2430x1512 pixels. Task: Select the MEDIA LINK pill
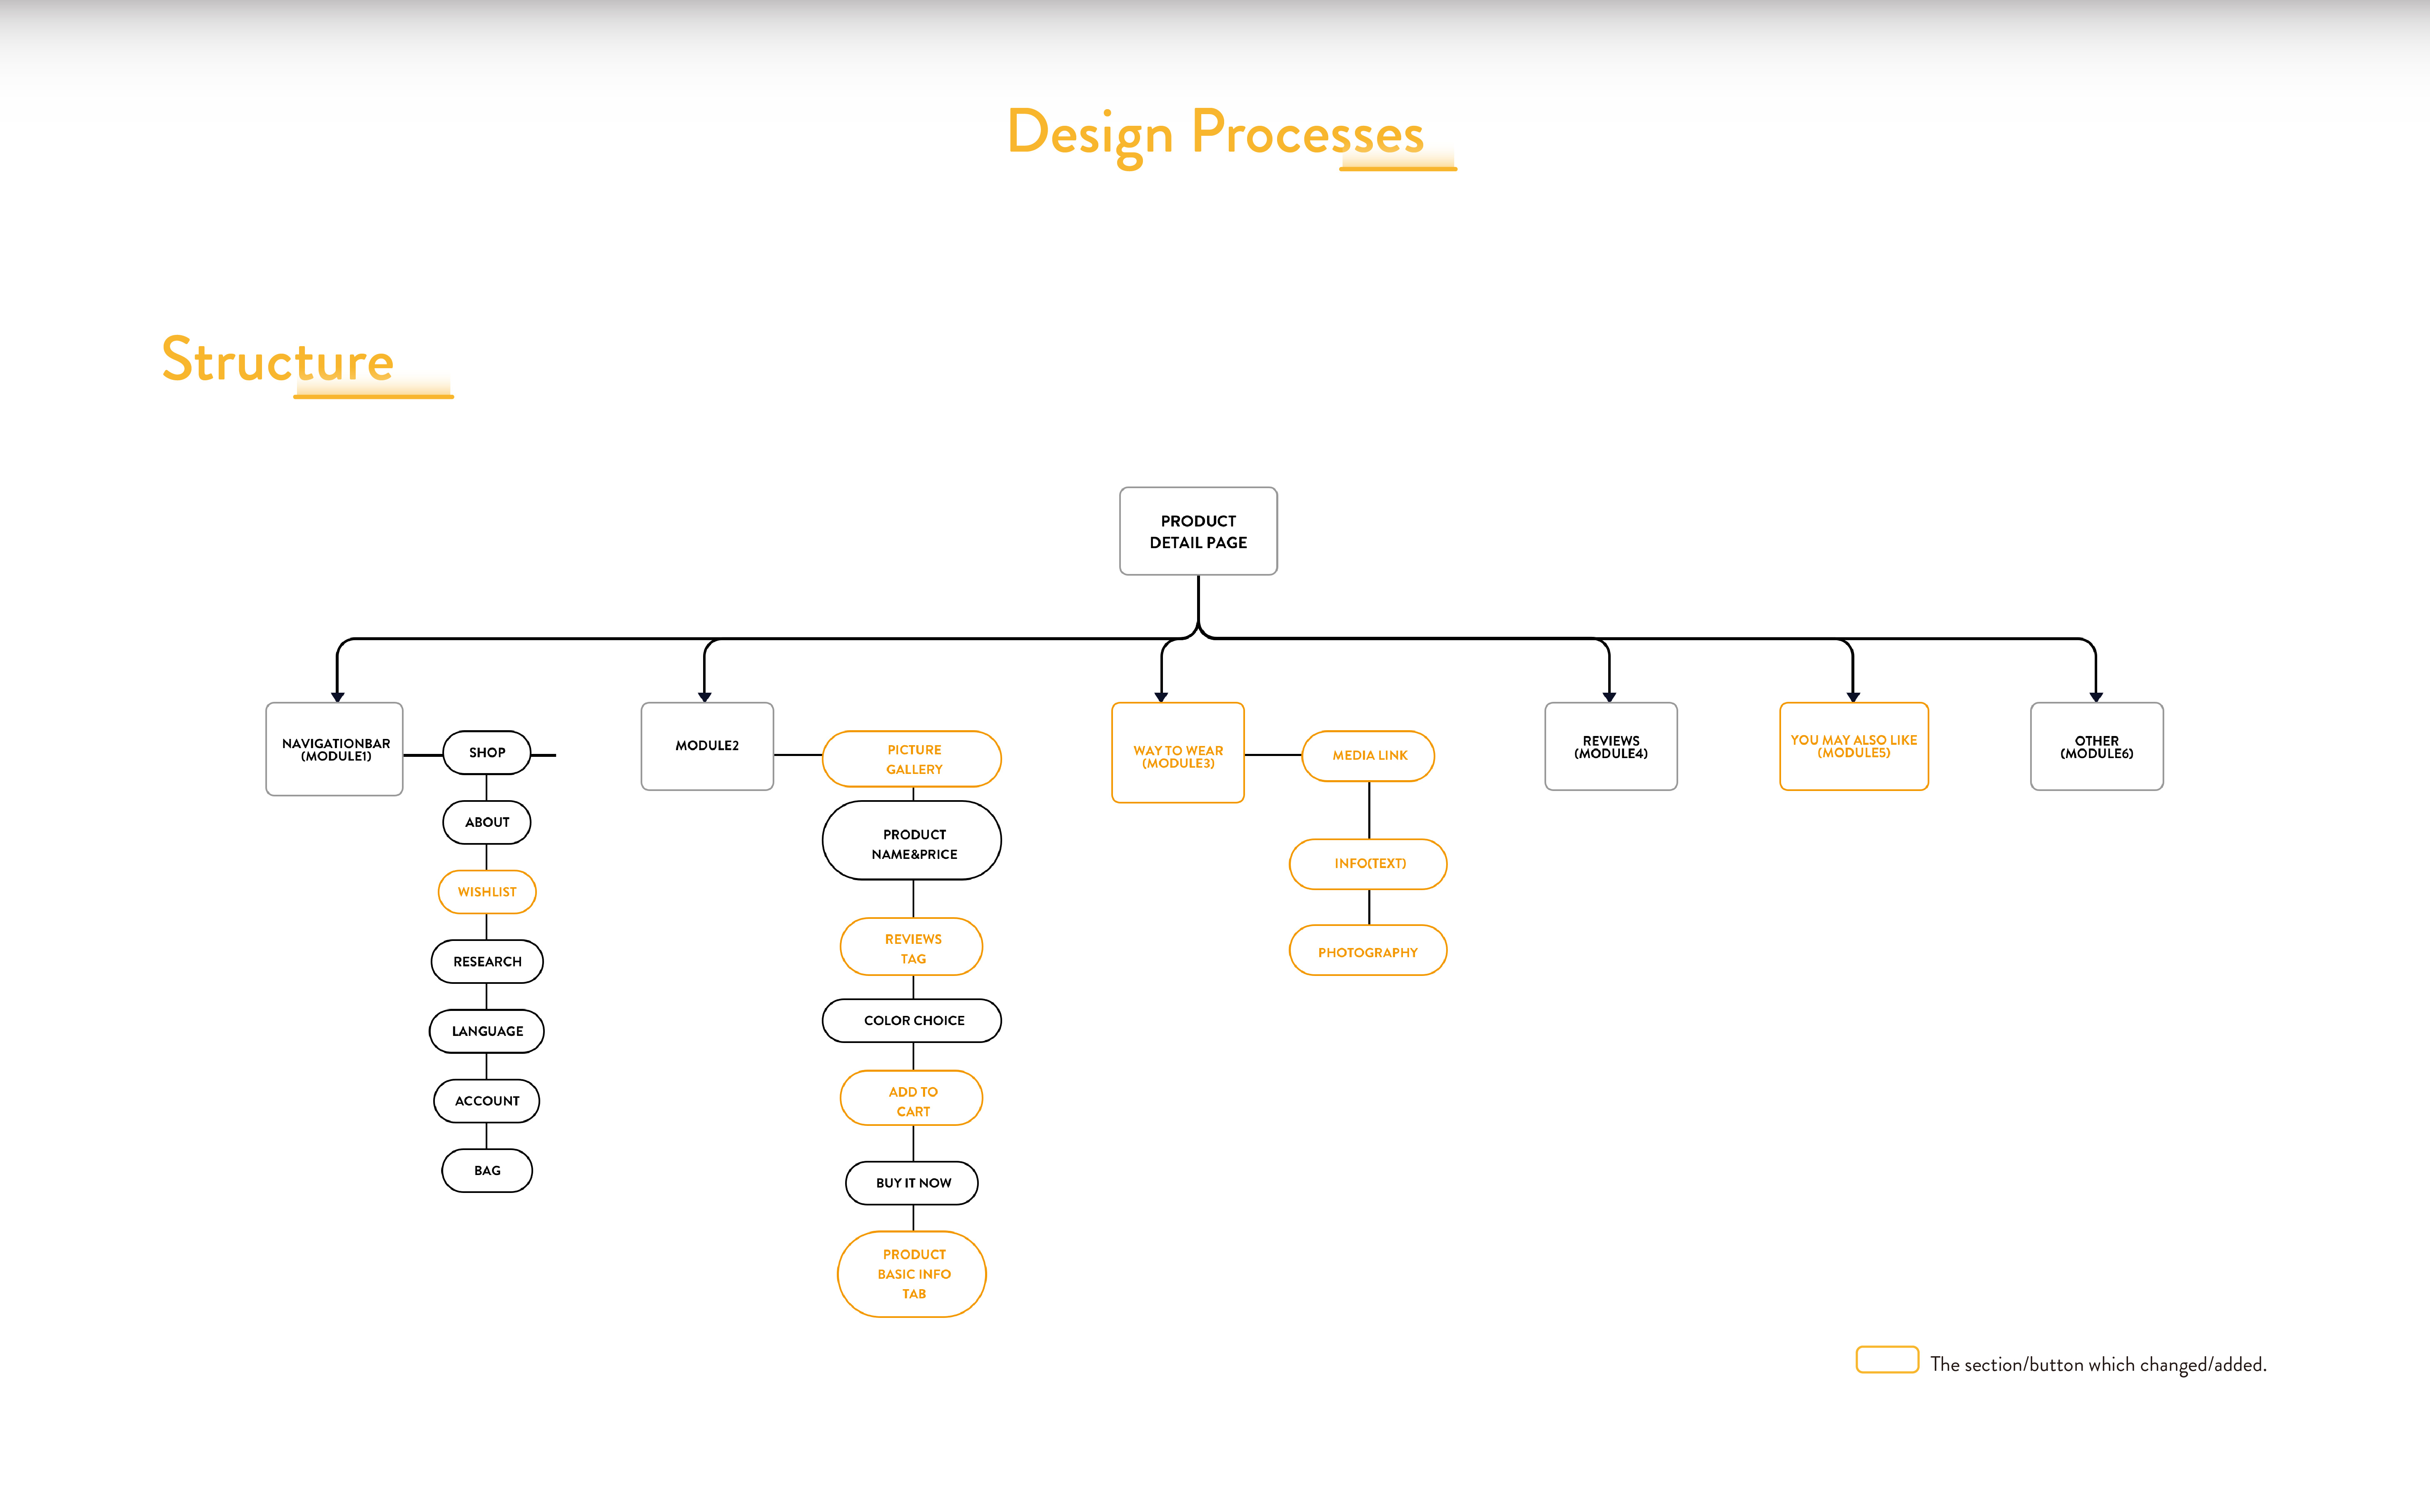point(1369,755)
